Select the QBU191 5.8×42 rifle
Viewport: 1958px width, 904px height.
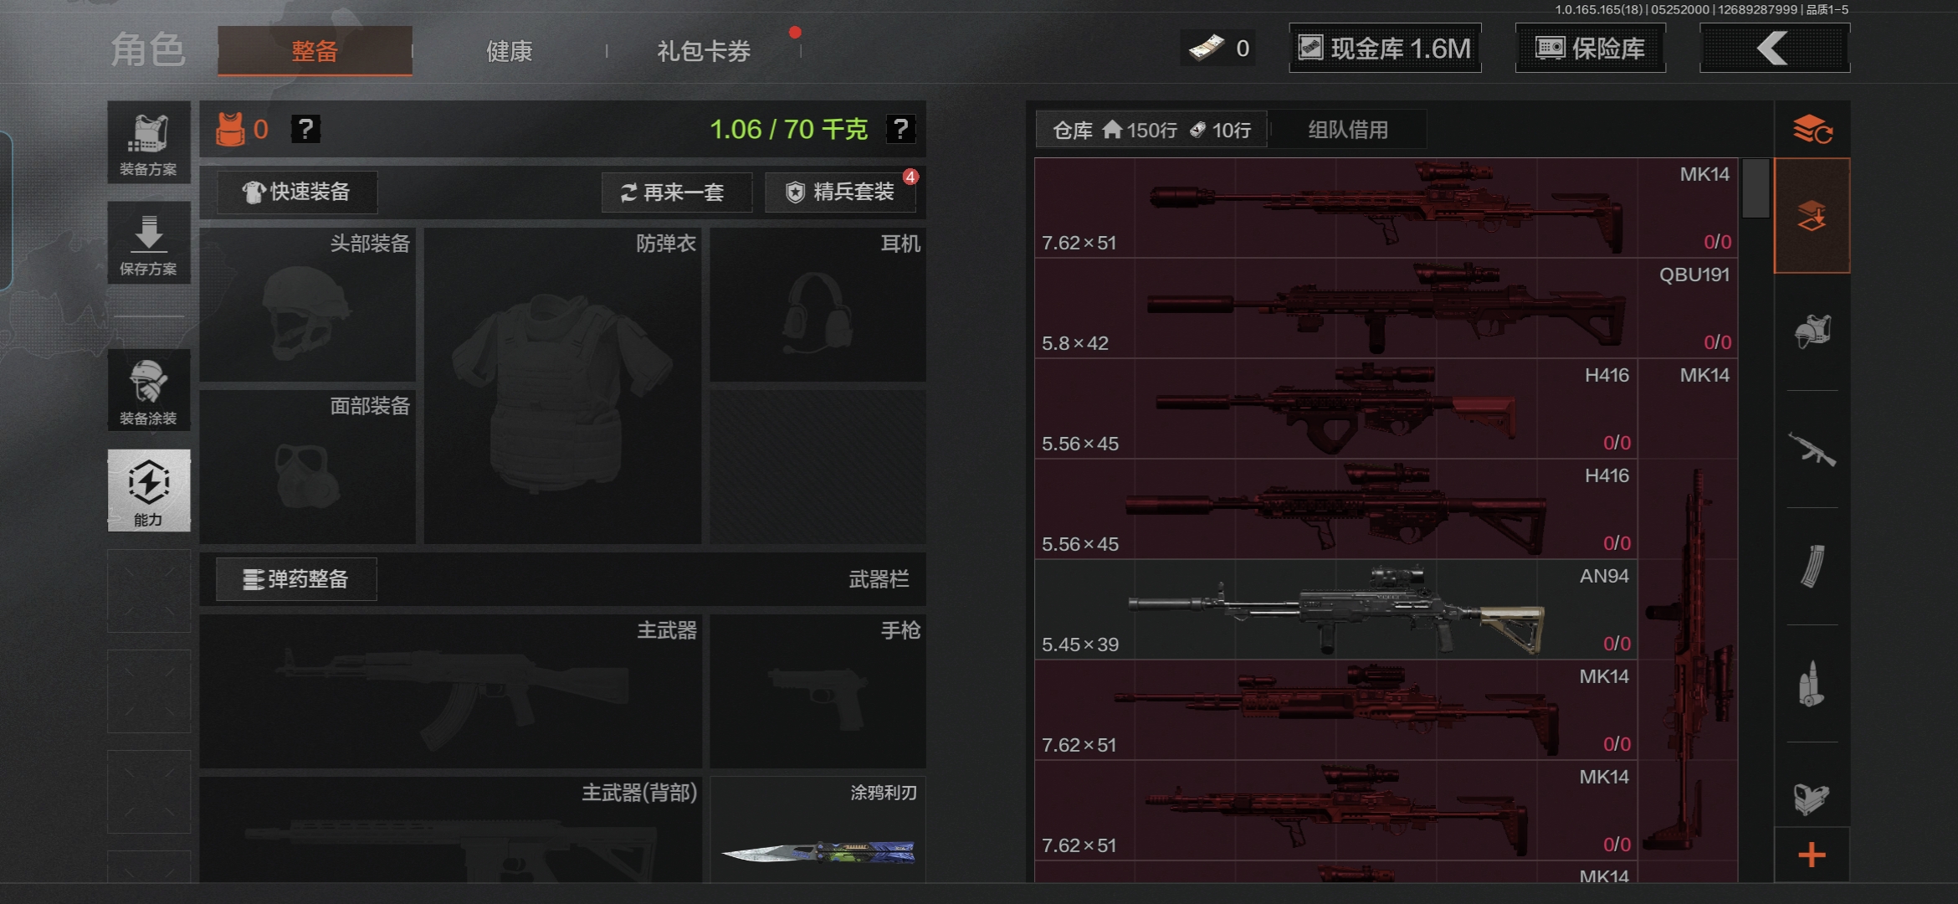[1386, 308]
